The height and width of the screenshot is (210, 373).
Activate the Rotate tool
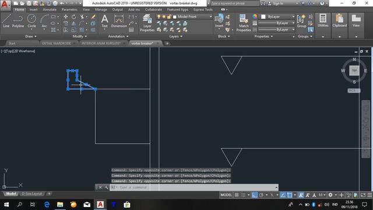[x=74, y=17]
